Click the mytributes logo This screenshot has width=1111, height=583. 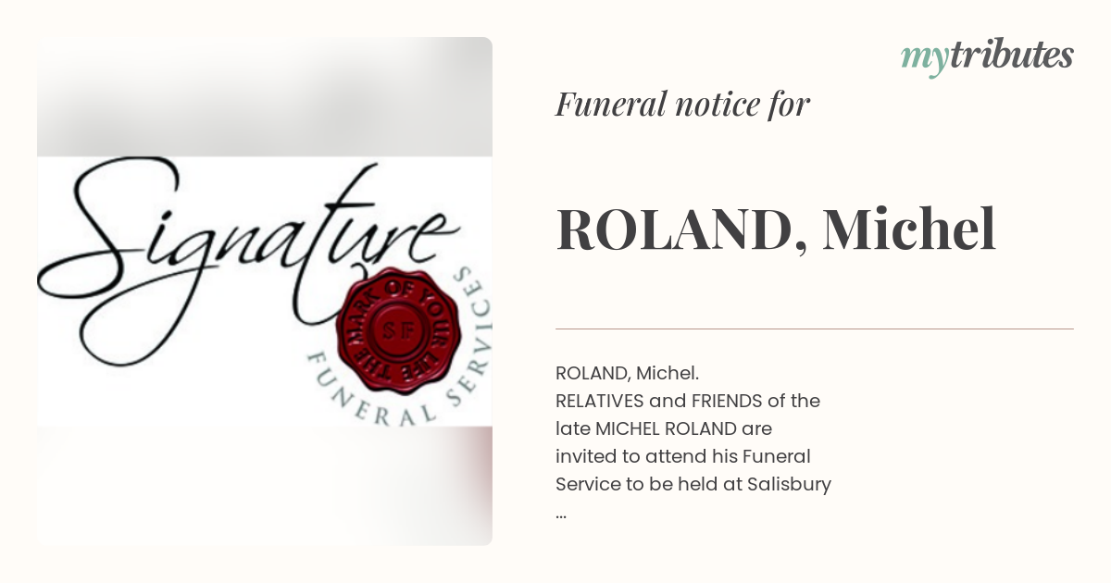(x=987, y=57)
